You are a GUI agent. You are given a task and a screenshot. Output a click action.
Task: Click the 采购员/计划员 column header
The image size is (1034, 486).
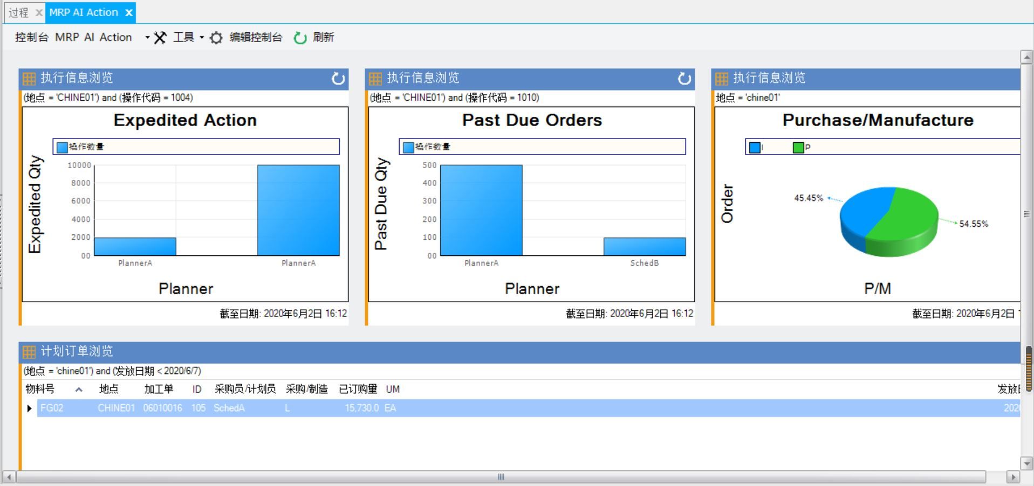click(245, 389)
